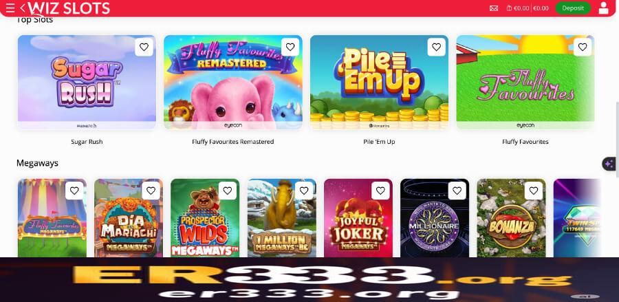Viewport: 619px width, 302px height.
Task: Open the messages envelope icon
Action: pyautogui.click(x=493, y=8)
